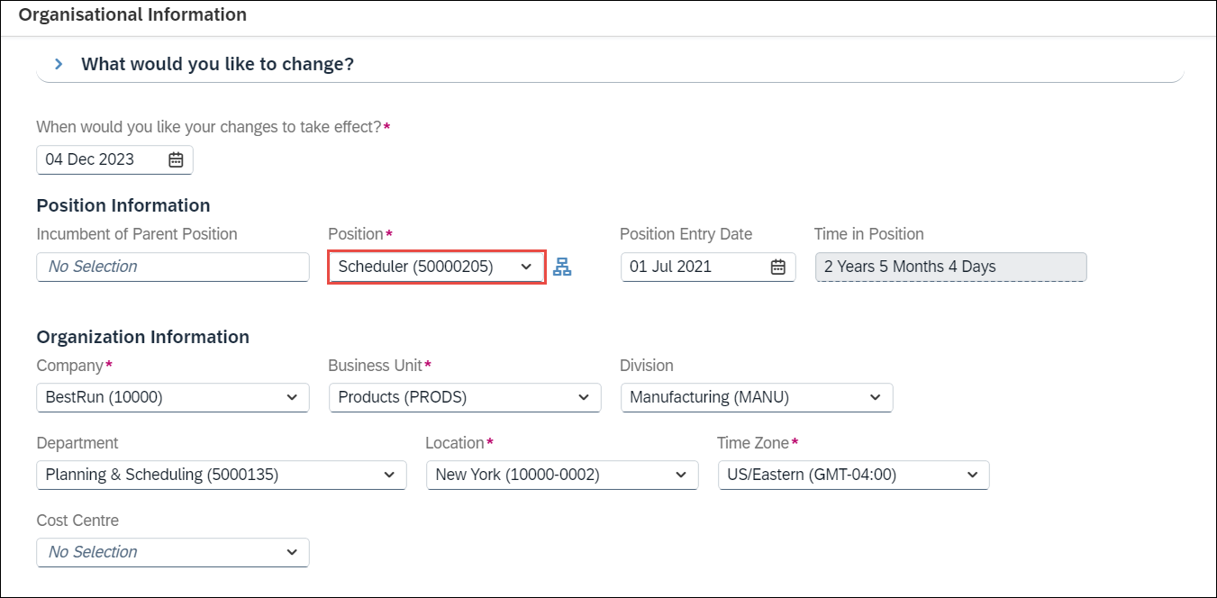Screen dimensions: 1217x598
Task: Click the Organization Information heading
Action: click(142, 337)
